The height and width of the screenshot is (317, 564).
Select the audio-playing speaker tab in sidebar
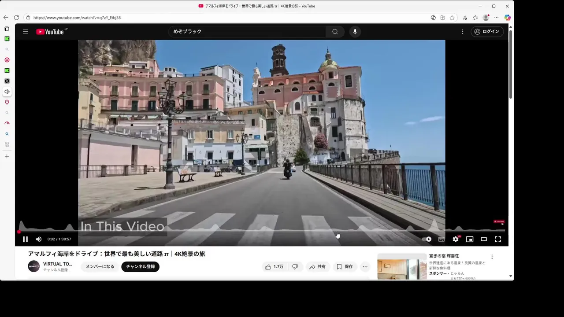click(x=7, y=92)
